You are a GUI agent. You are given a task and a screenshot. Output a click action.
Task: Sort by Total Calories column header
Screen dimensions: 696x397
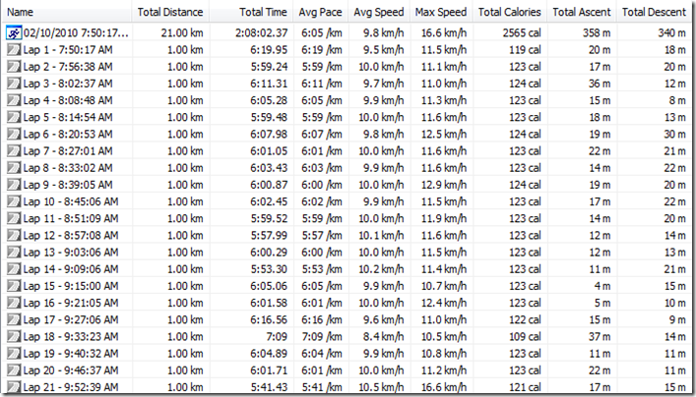(x=508, y=13)
